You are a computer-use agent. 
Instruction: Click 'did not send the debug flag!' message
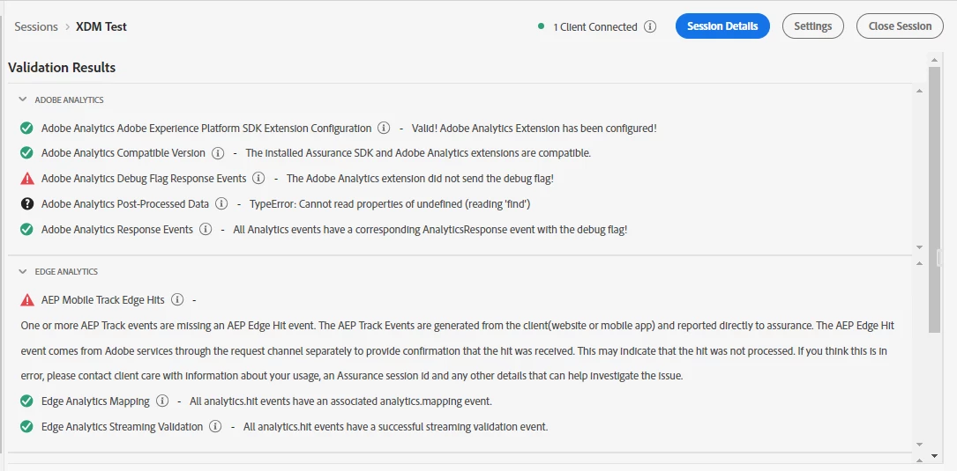(x=420, y=179)
